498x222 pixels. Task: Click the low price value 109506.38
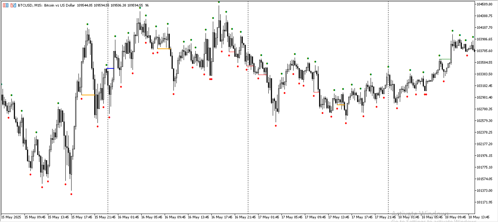point(119,5)
